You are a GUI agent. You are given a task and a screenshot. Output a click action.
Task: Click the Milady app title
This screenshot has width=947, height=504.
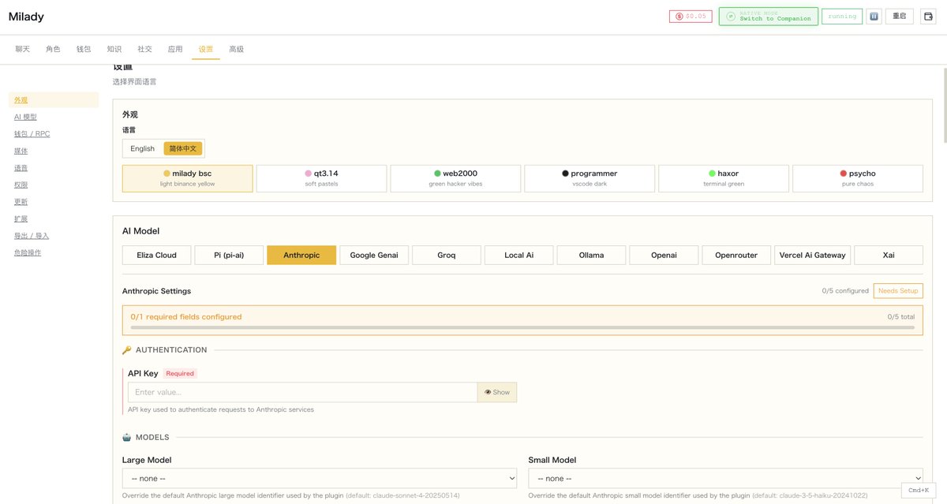point(26,17)
